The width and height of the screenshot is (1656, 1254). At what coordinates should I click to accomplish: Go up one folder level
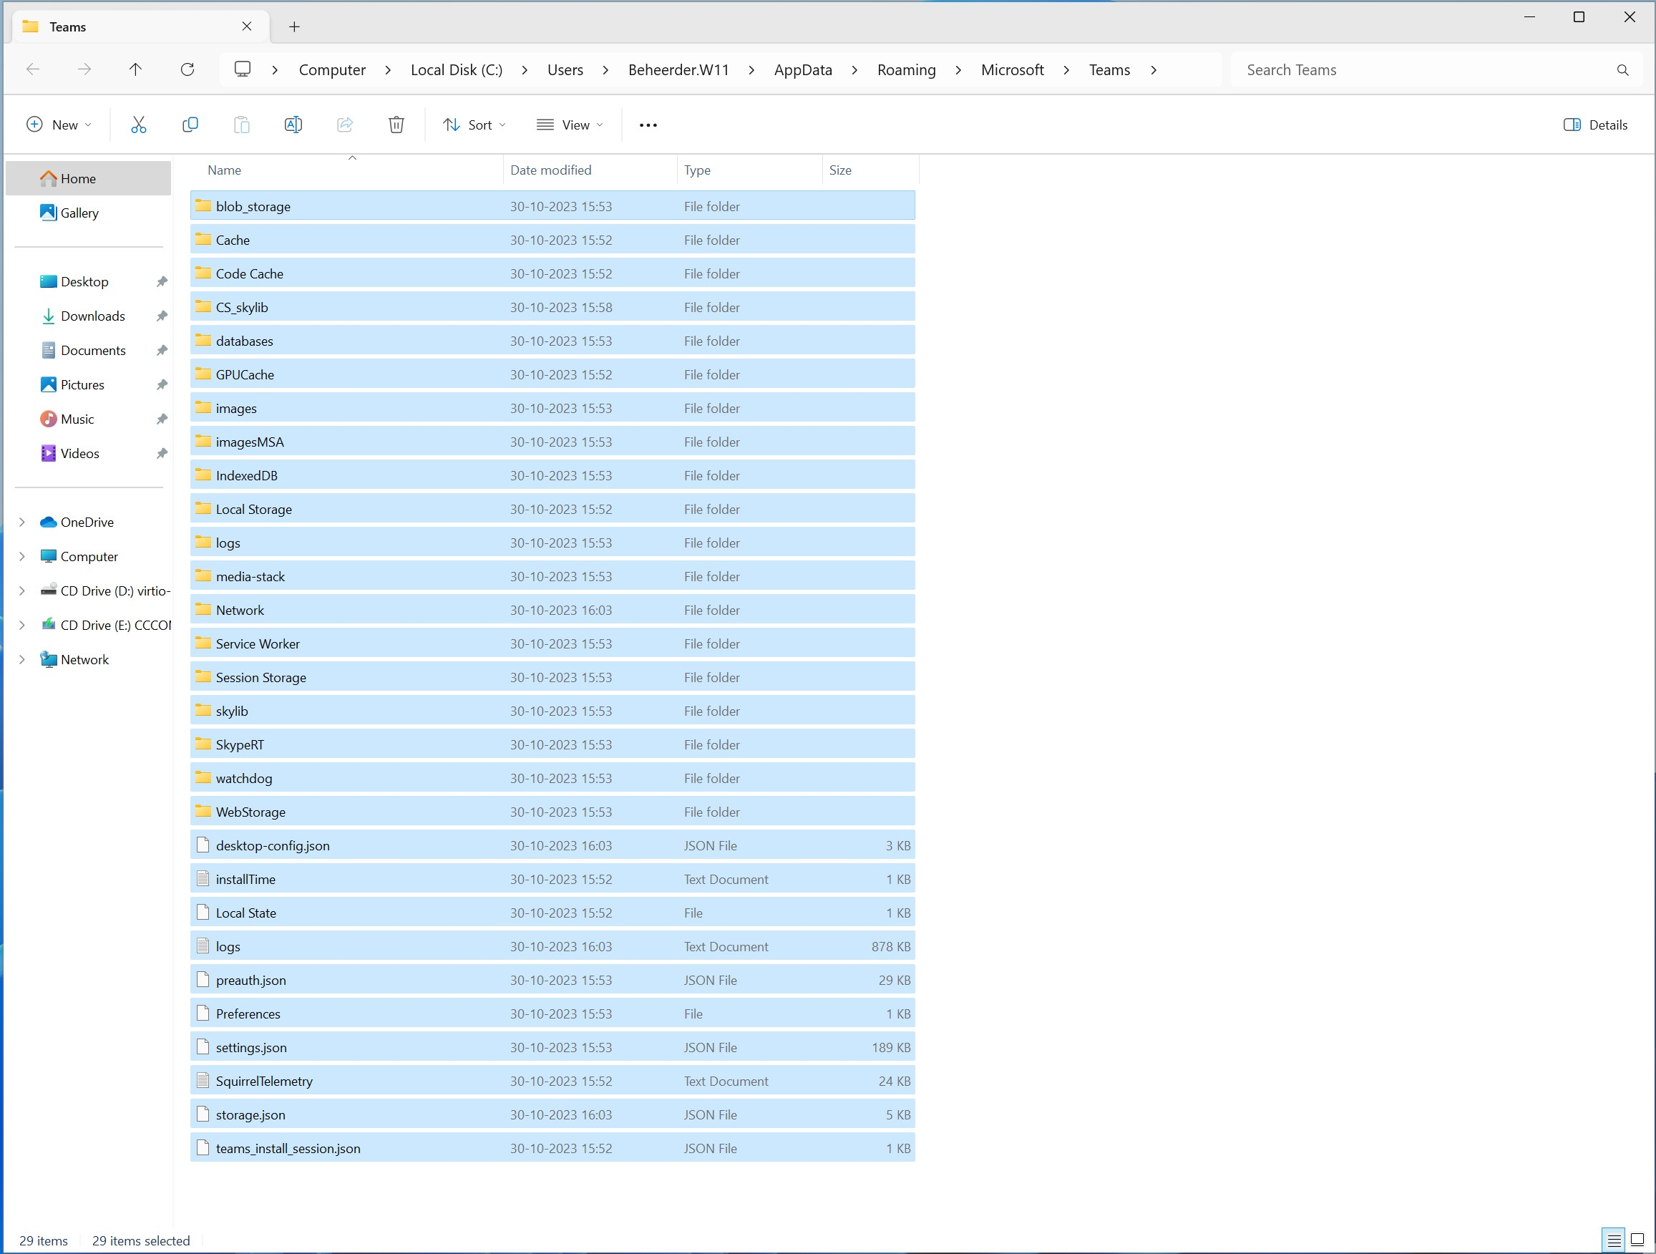135,69
